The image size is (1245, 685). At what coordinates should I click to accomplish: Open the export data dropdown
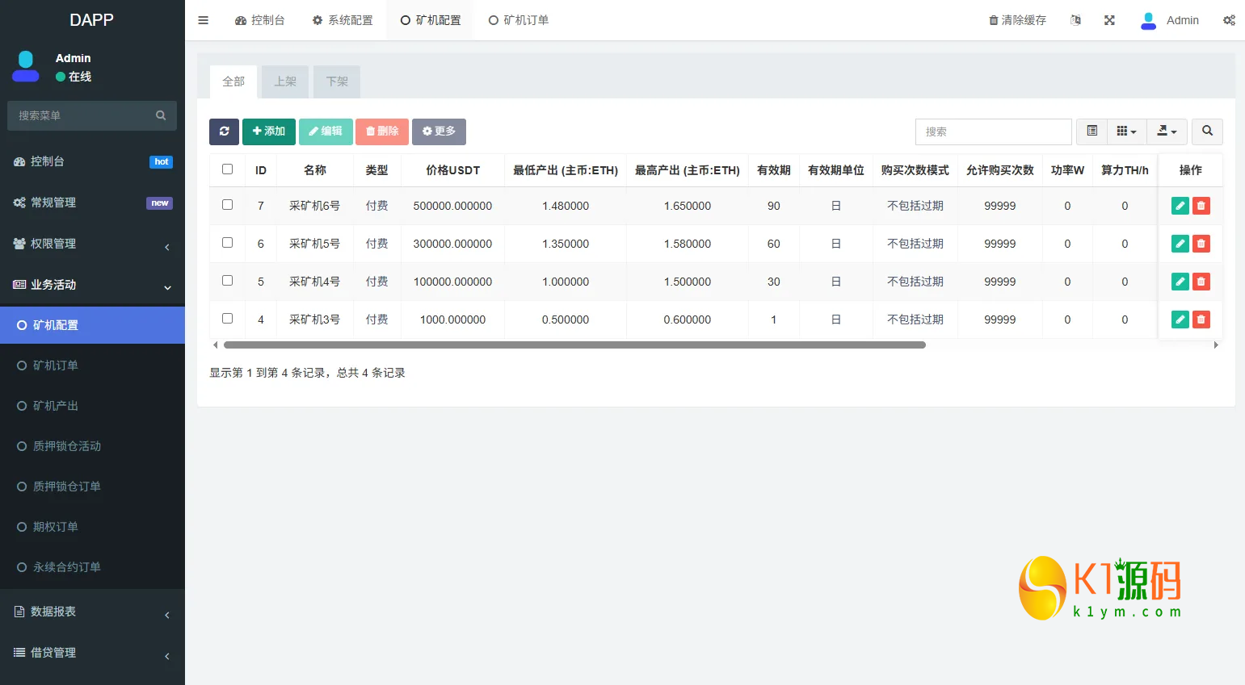1167,132
